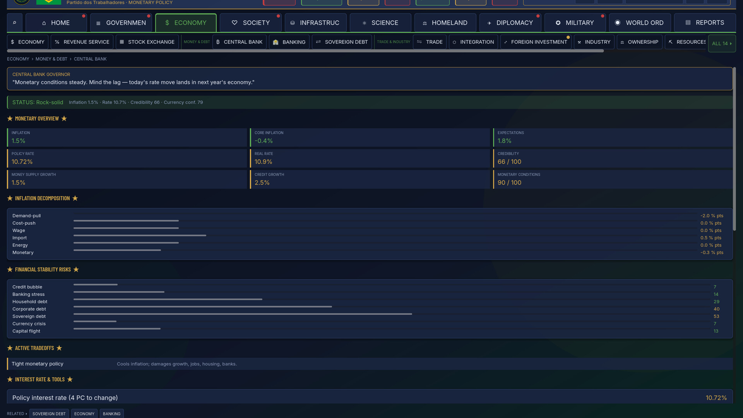The width and height of the screenshot is (743, 418).
Task: Click the STOCK EXCHANGE square icon
Action: coord(122,42)
